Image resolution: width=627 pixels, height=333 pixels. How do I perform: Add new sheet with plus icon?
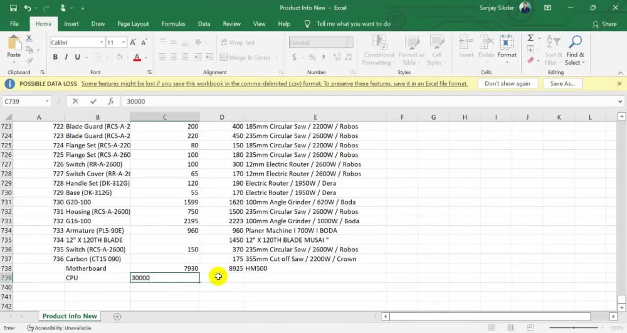click(x=117, y=317)
